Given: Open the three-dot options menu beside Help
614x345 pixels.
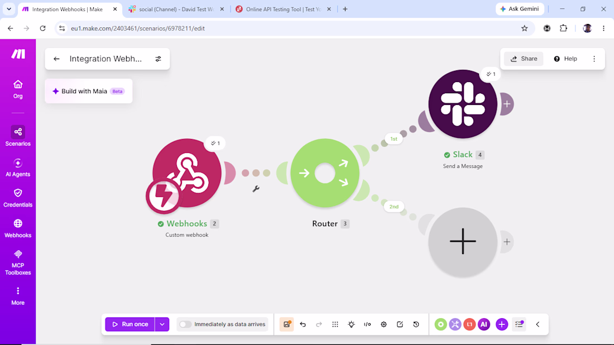Looking at the screenshot, I should tap(594, 59).
